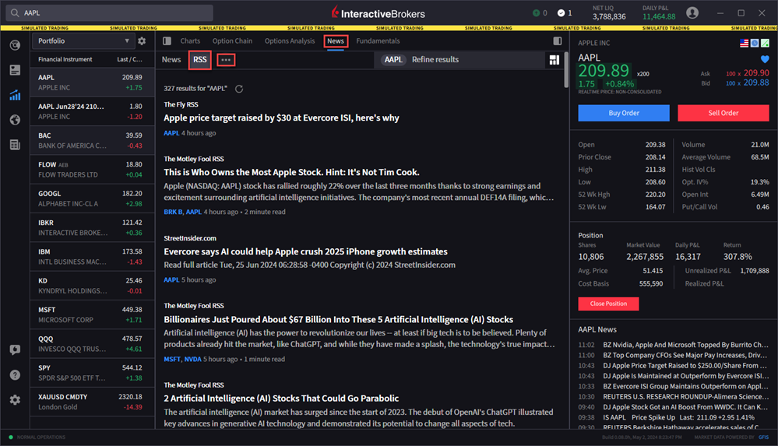This screenshot has width=778, height=446.
Task: Open '2 AI Stocks That Could Go Parabolic'
Action: coord(281,399)
